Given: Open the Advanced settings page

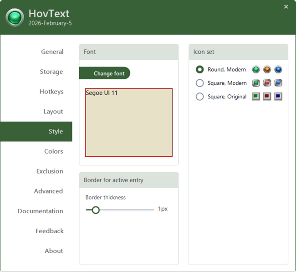Looking at the screenshot, I should [x=48, y=191].
